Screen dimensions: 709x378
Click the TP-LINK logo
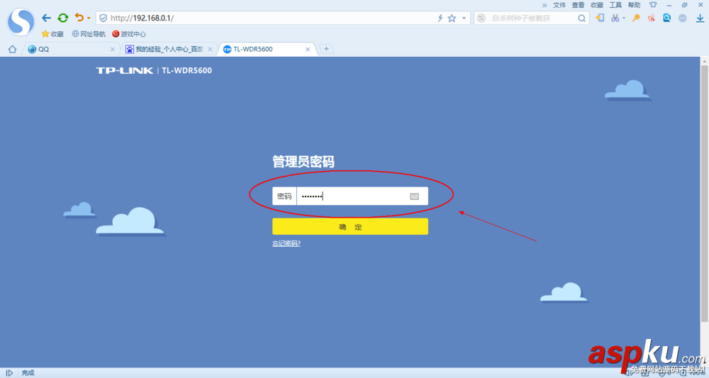(124, 70)
